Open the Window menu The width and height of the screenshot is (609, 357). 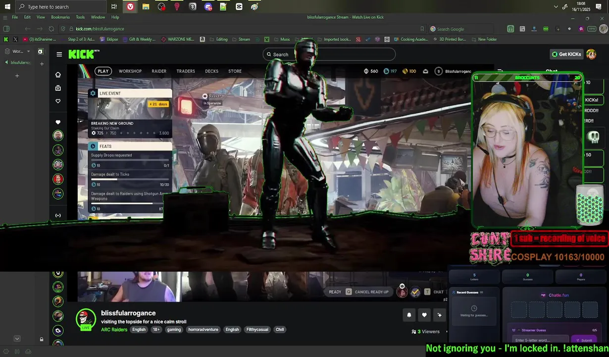(98, 17)
